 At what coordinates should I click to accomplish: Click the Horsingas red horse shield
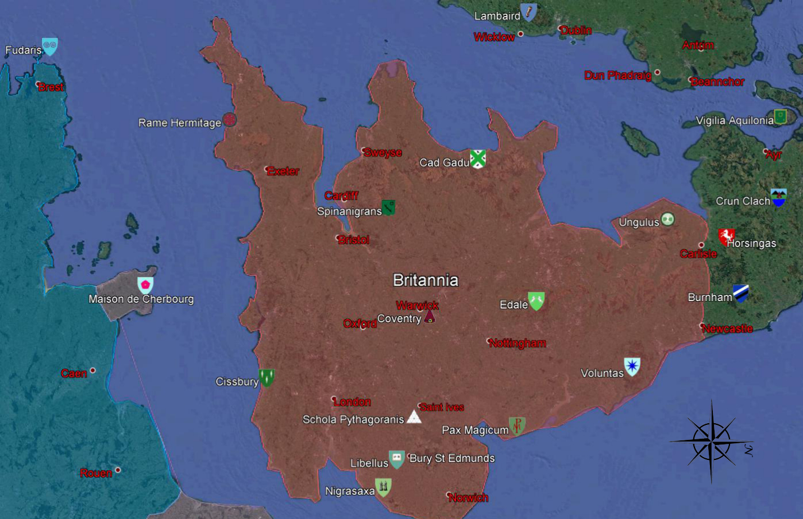click(727, 236)
